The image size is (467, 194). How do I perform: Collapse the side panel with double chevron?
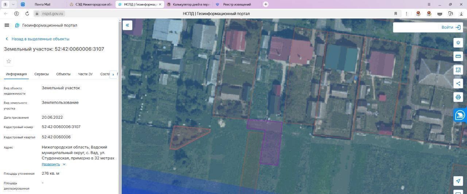[x=127, y=25]
